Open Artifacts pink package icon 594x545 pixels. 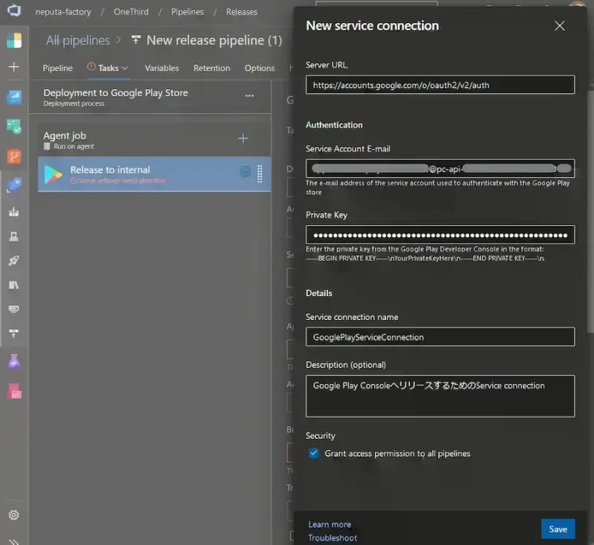click(x=14, y=391)
